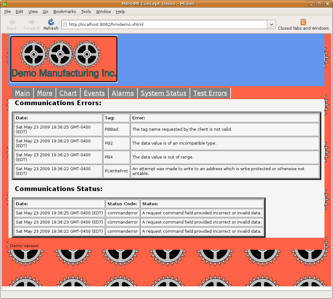Image resolution: width=333 pixels, height=299 pixels.
Task: Navigate to System Status page
Action: coord(163,93)
